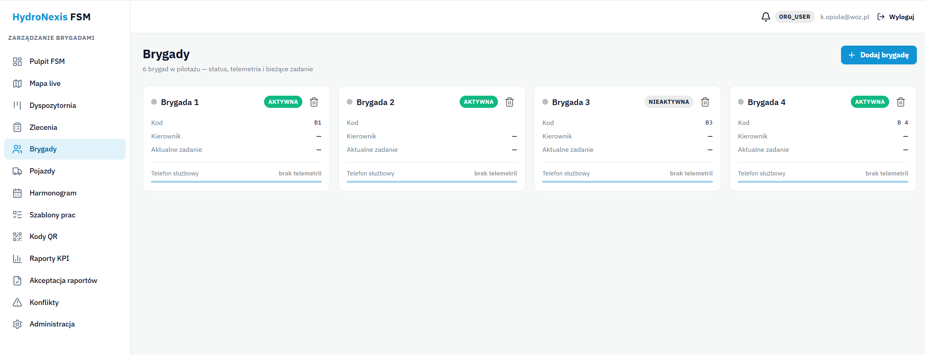Click the Kody QR code icon

[17, 237]
